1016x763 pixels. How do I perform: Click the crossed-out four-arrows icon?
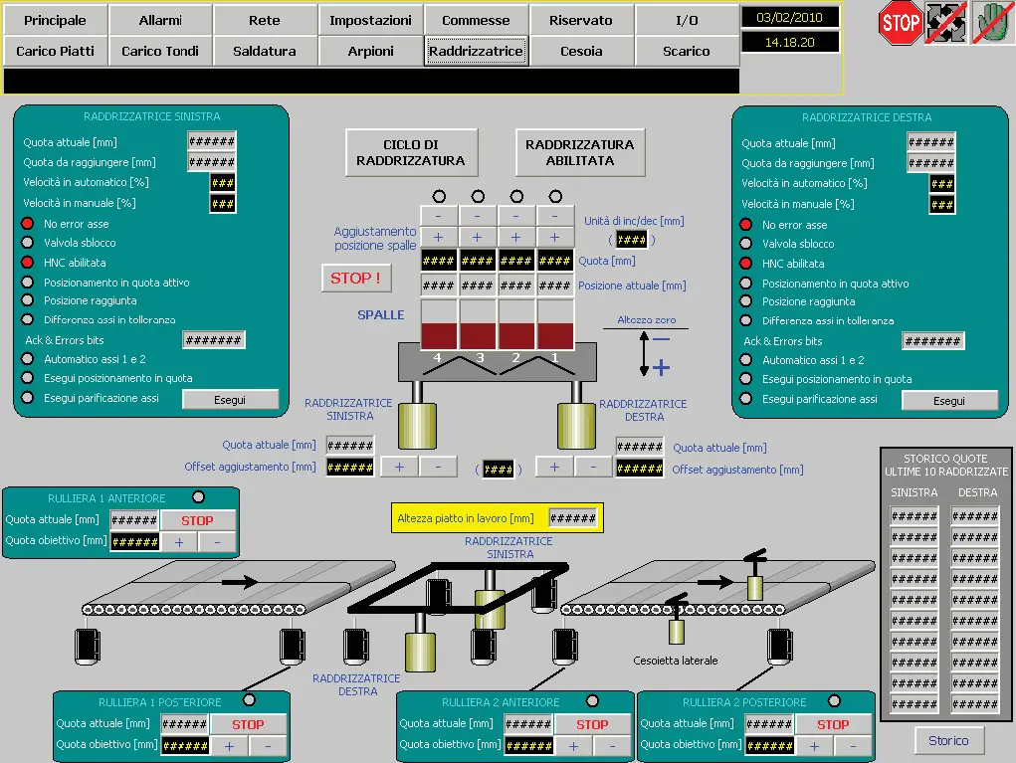coord(945,22)
